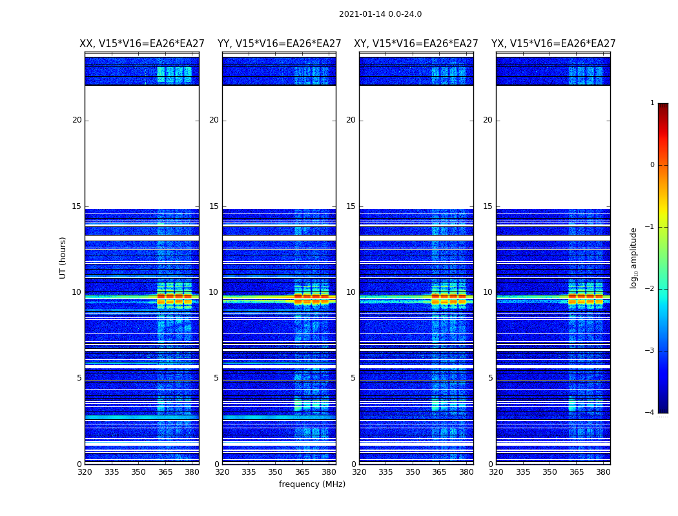Click the log10 amplitude colorbar label
This screenshot has height=516, width=678.
tap(633, 258)
